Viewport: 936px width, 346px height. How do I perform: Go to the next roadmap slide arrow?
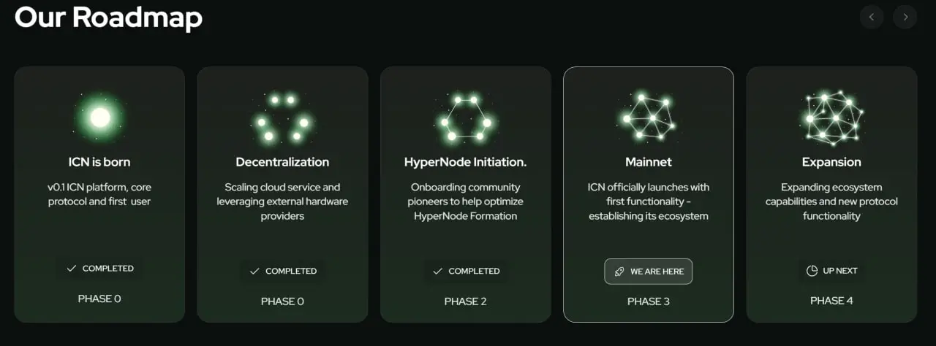pyautogui.click(x=905, y=17)
